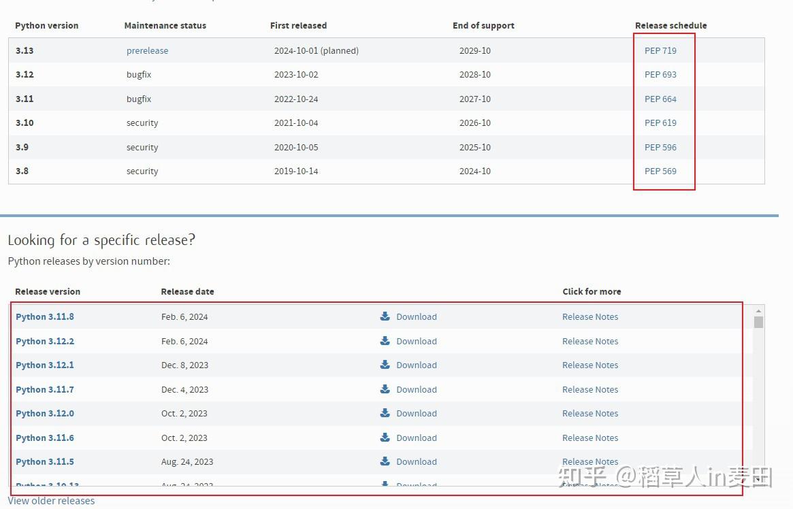
Task: Open PEP 719 release schedule
Action: pos(660,50)
